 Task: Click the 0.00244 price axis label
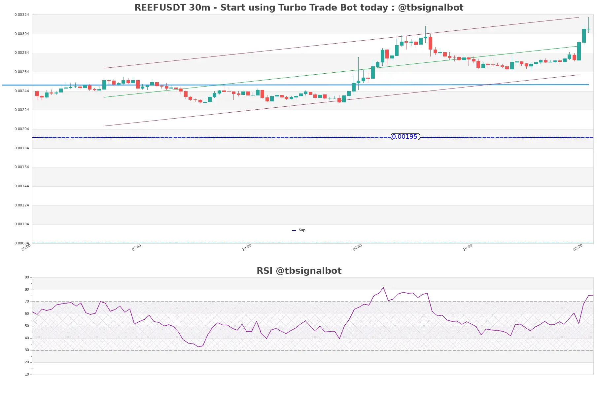click(x=21, y=91)
